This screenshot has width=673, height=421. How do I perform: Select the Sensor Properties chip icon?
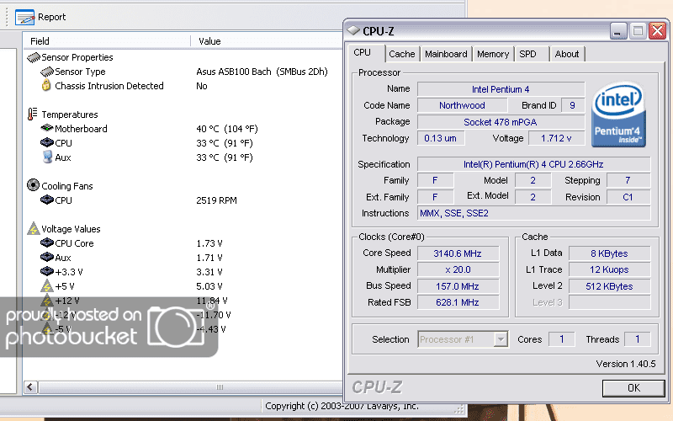(x=34, y=57)
